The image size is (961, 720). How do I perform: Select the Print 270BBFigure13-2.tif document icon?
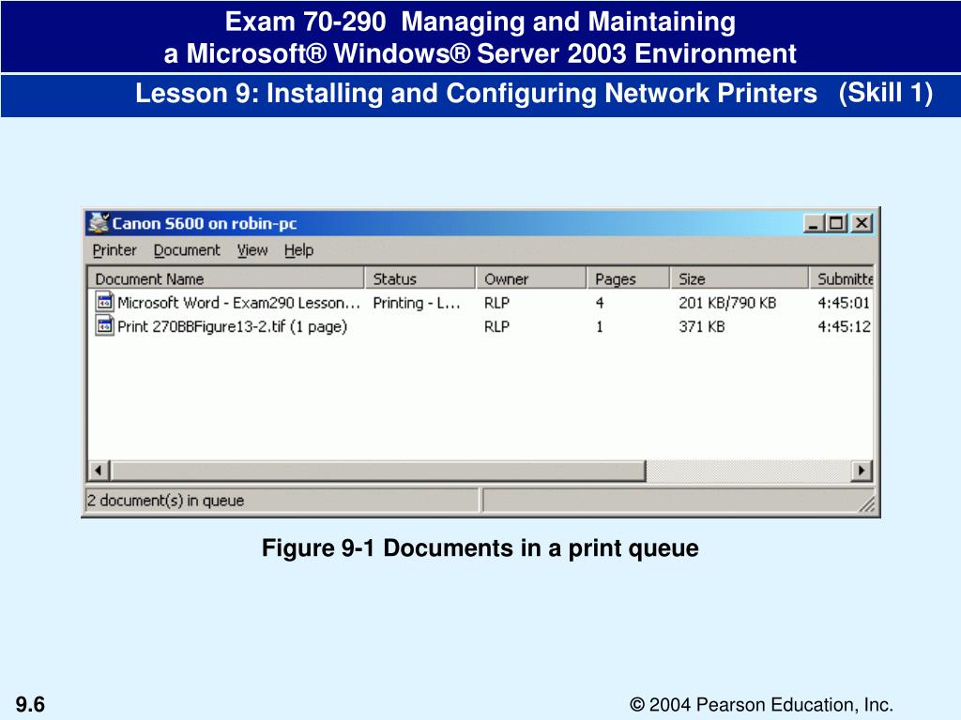(105, 325)
